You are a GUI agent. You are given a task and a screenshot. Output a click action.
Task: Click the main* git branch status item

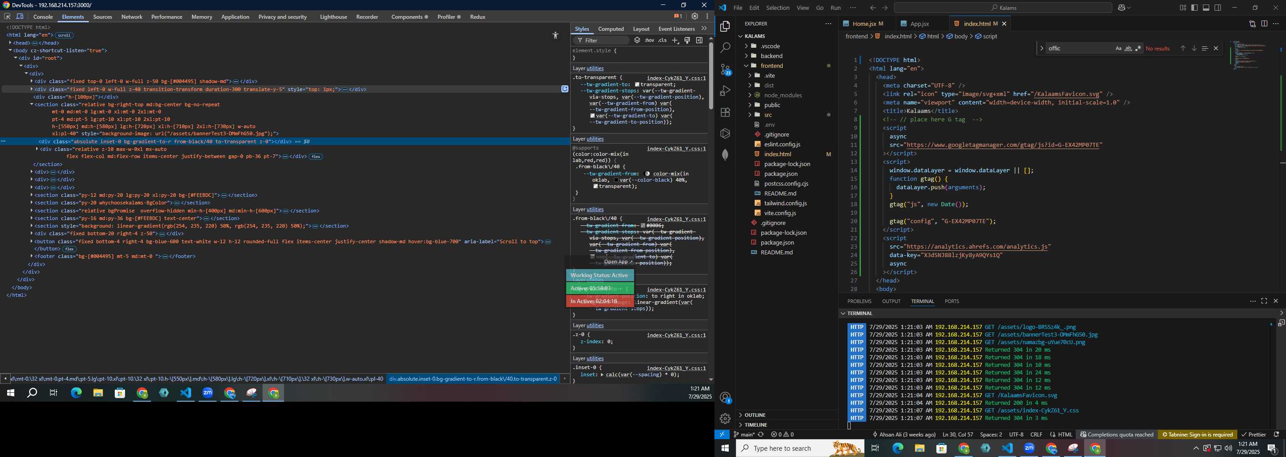click(743, 435)
